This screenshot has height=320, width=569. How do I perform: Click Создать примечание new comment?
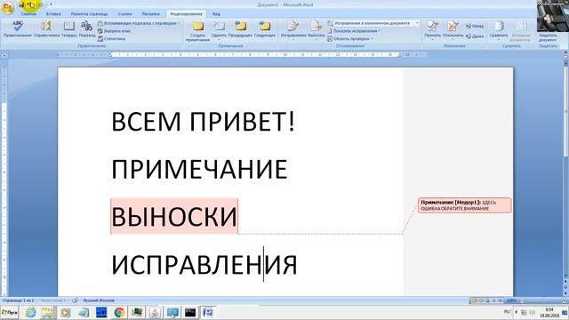pyautogui.click(x=197, y=31)
